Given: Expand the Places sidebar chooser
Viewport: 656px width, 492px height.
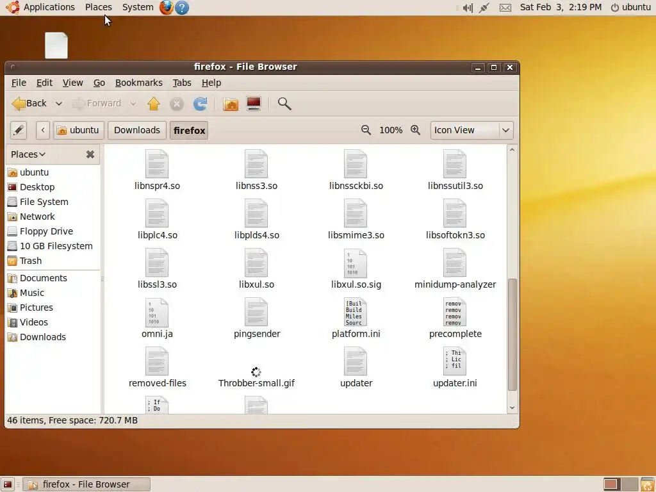Looking at the screenshot, I should [x=28, y=154].
